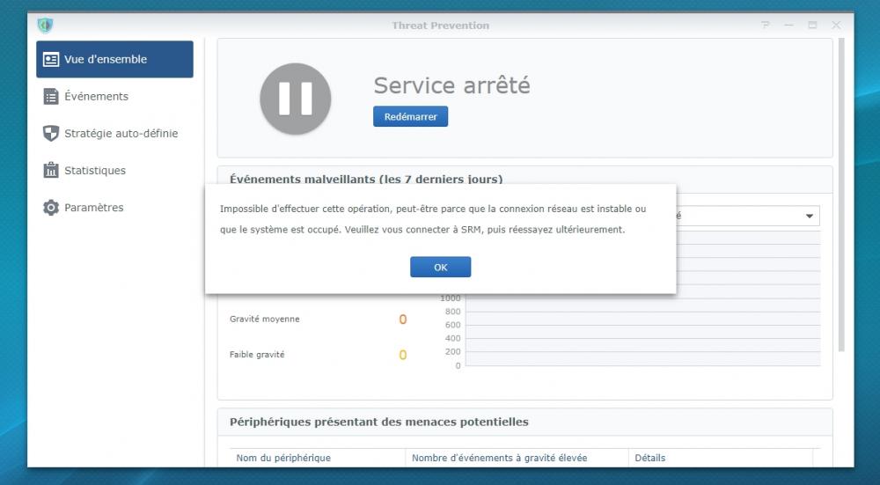Click the Événements malveillants section heading

pyautogui.click(x=366, y=179)
